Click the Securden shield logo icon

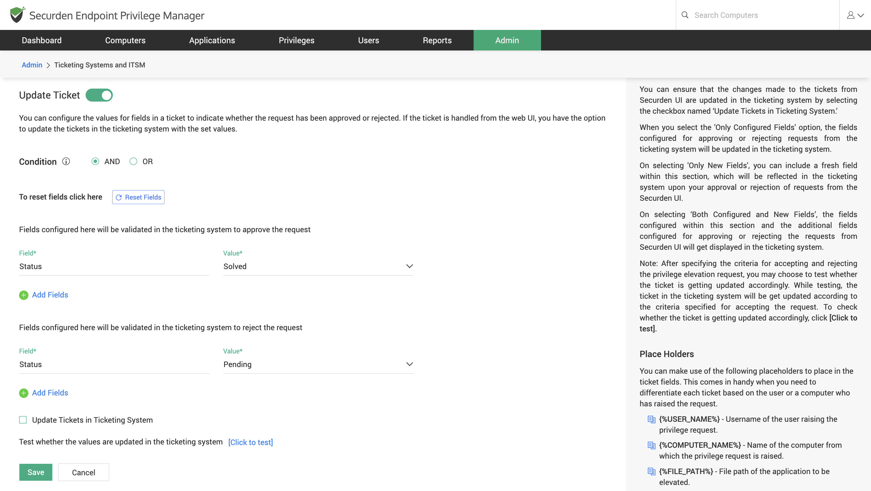pos(17,15)
